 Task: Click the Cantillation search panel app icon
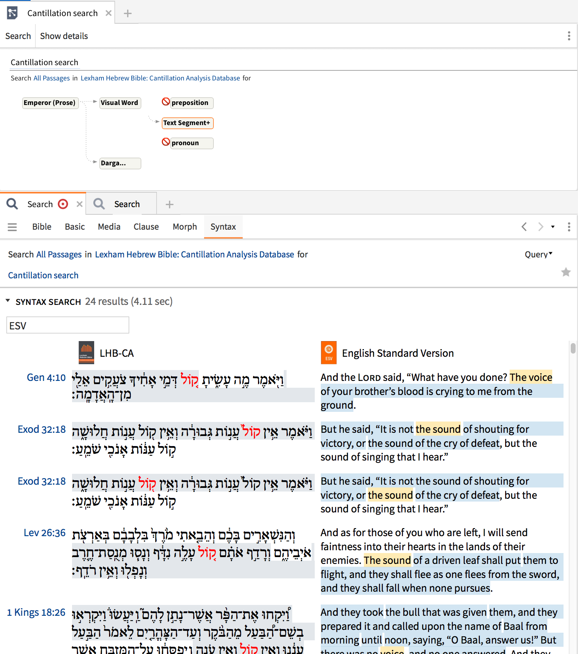tap(12, 13)
